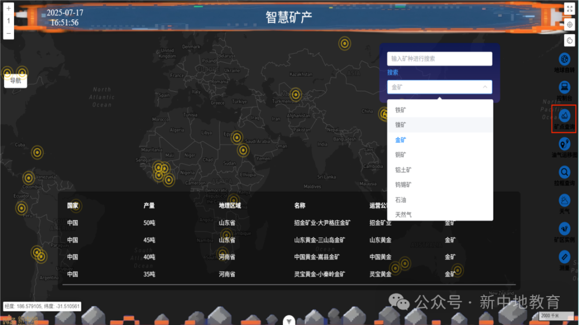Show the 天气 weather icon panel
The image size is (579, 325).
coord(564,201)
